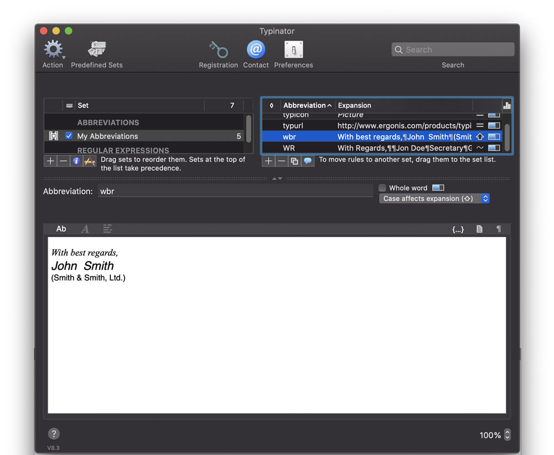The image size is (554, 455).
Task: Click the With best regards line
Action: tap(84, 252)
